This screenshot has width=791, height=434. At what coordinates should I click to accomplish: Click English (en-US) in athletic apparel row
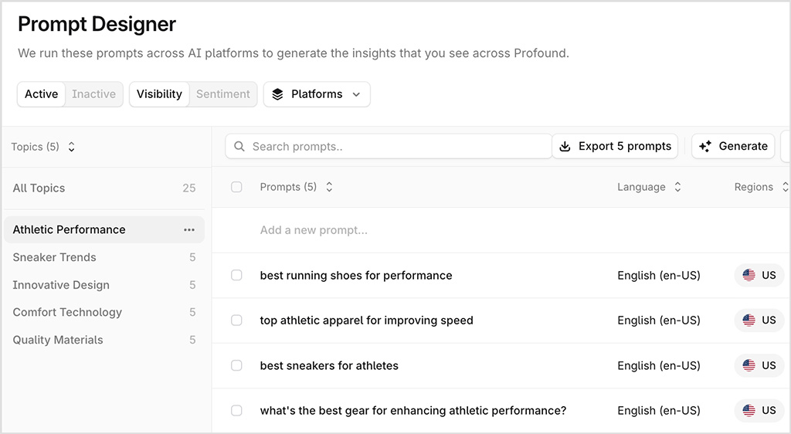tap(659, 320)
